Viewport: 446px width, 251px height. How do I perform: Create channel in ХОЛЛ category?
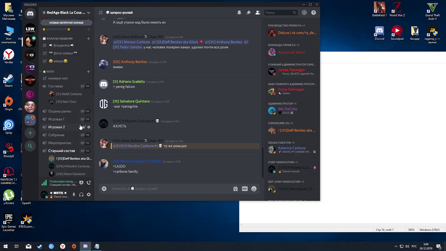click(89, 71)
